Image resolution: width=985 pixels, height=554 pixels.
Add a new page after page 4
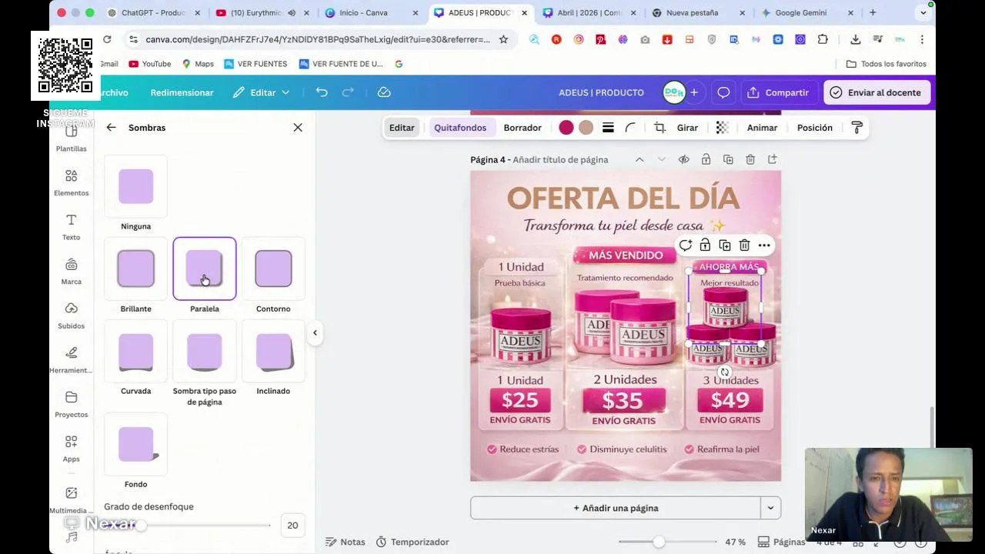tap(772, 159)
